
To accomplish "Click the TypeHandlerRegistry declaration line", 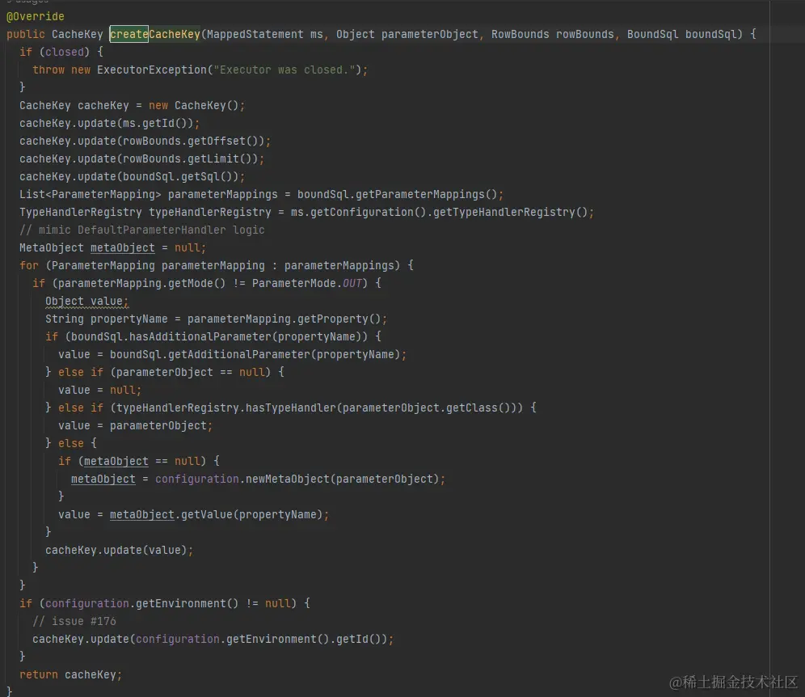I will click(306, 212).
